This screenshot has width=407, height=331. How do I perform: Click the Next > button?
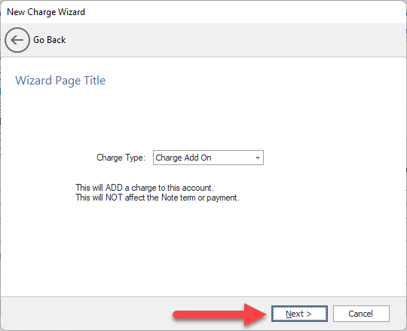coord(299,314)
